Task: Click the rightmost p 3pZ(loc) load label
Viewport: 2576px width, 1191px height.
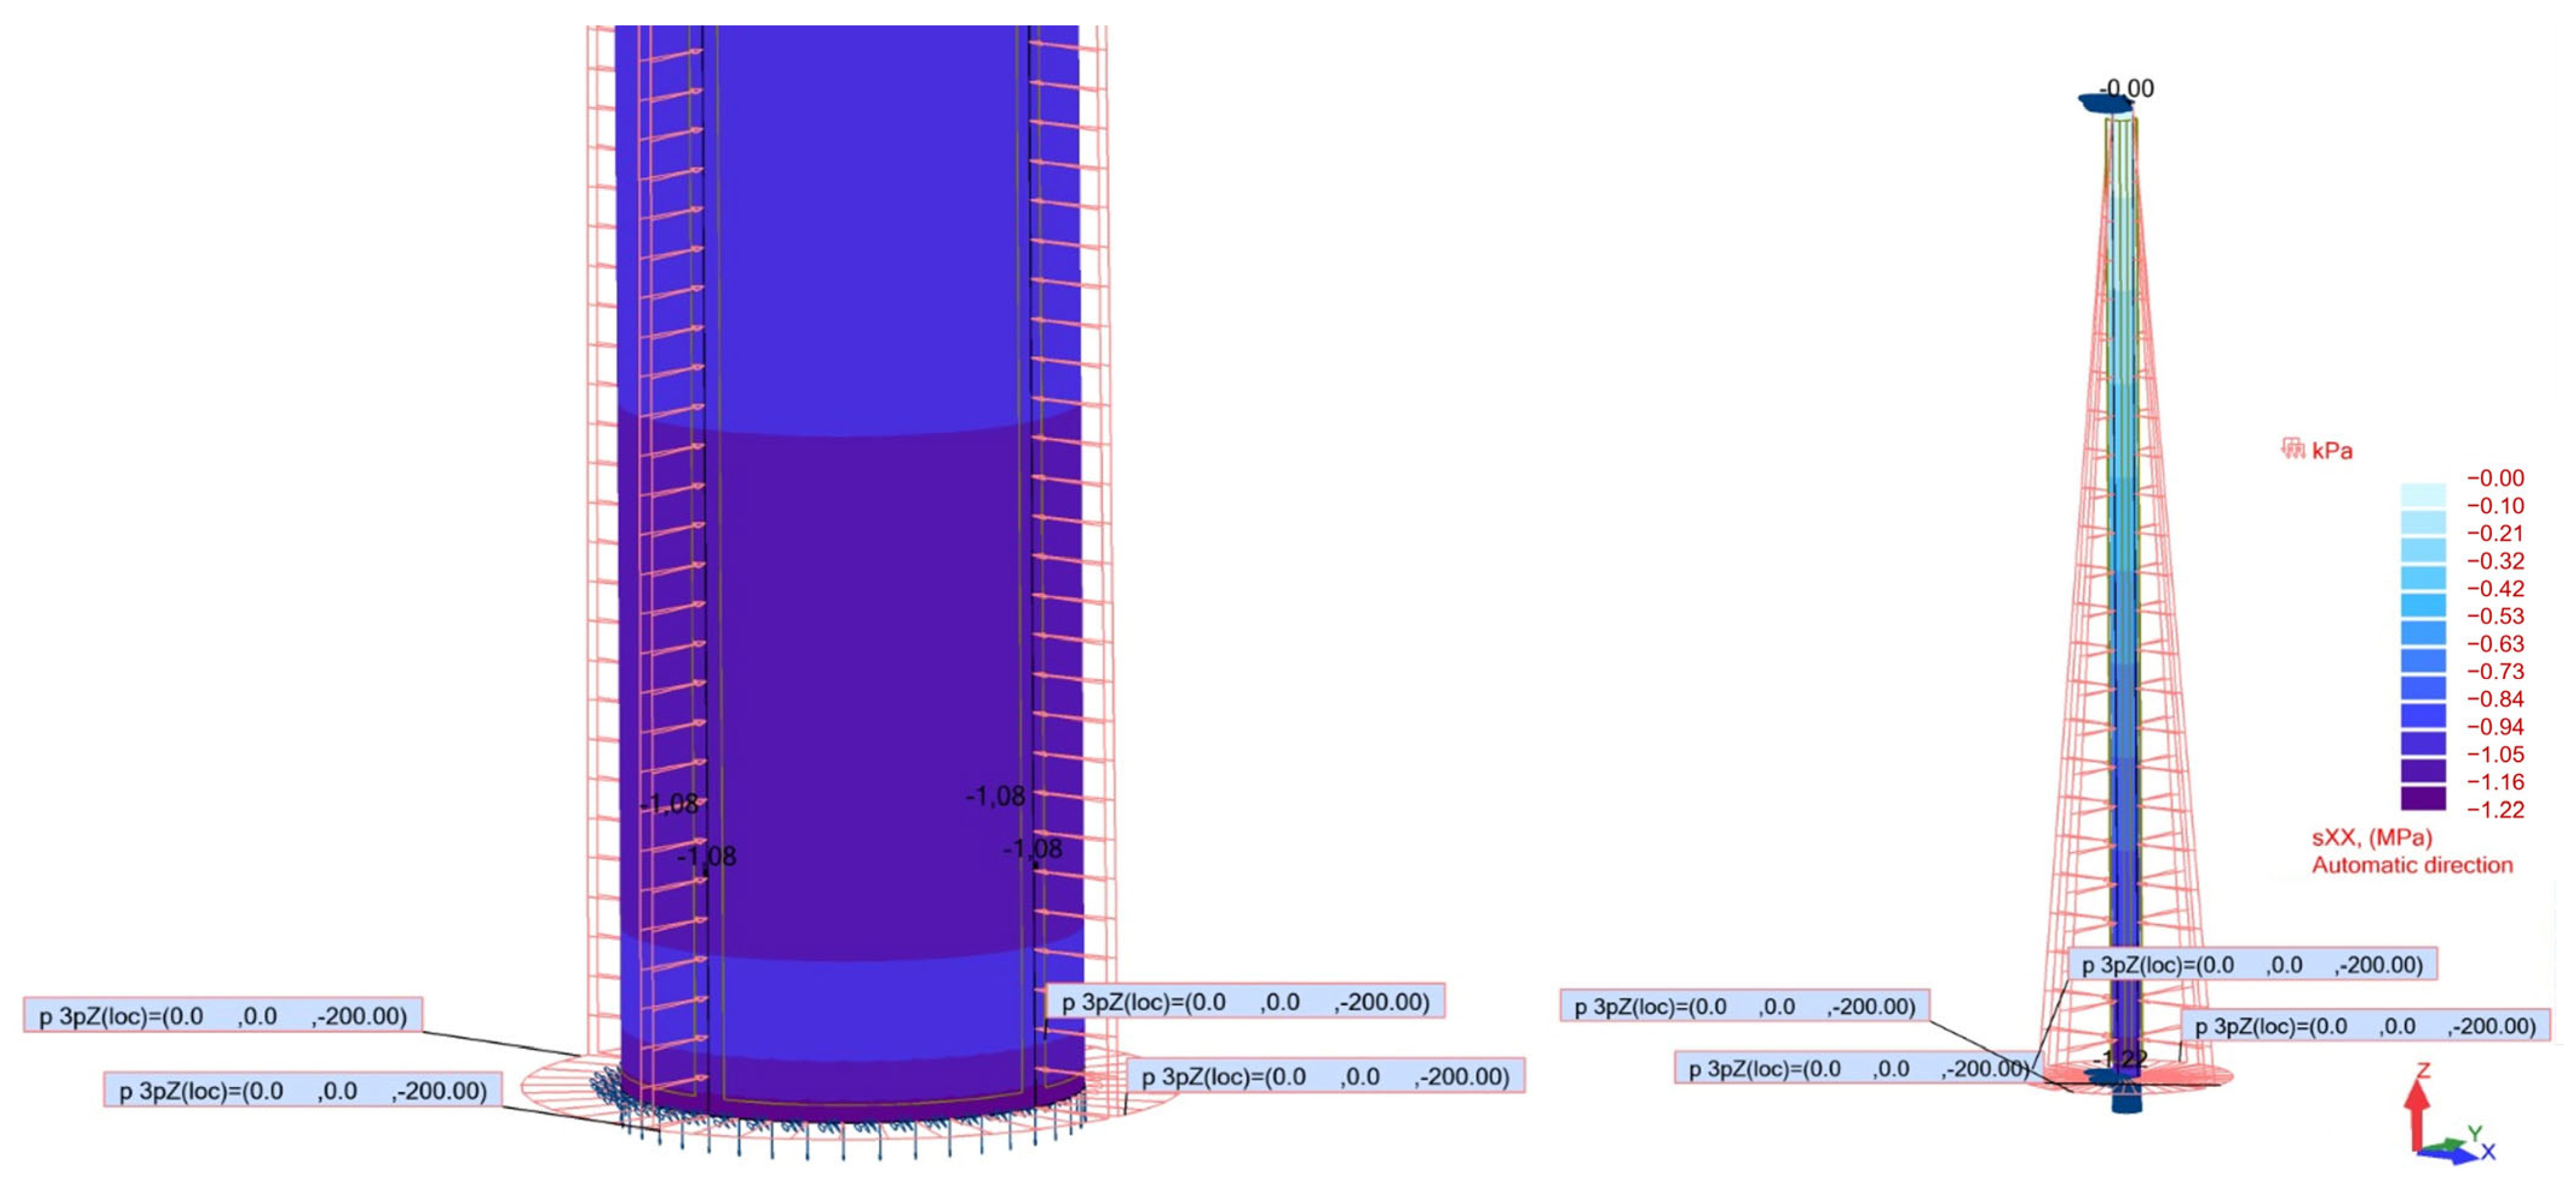Action: 2366,1026
